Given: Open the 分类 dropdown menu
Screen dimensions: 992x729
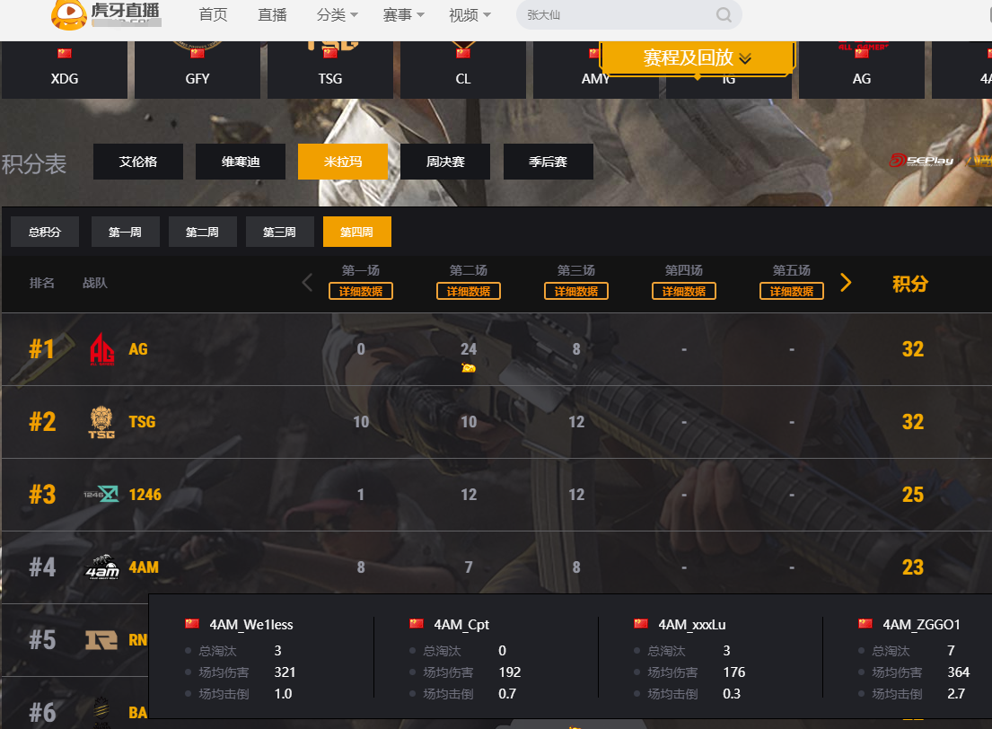Looking at the screenshot, I should click(x=338, y=14).
